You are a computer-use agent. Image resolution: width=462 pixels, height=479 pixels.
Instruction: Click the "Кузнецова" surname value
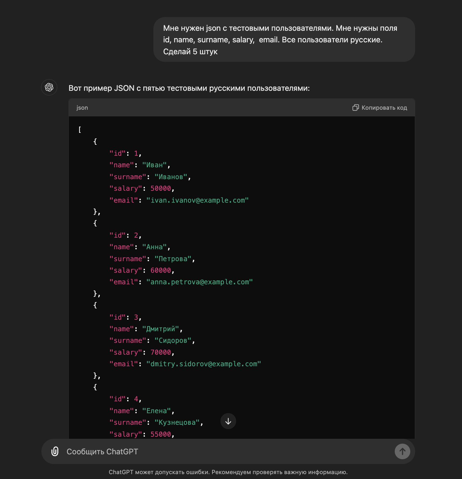point(177,422)
